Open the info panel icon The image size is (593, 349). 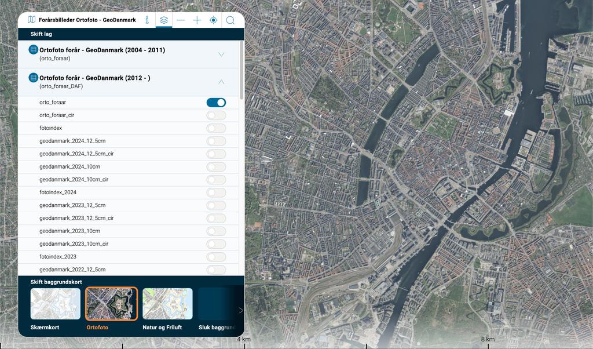coord(147,20)
